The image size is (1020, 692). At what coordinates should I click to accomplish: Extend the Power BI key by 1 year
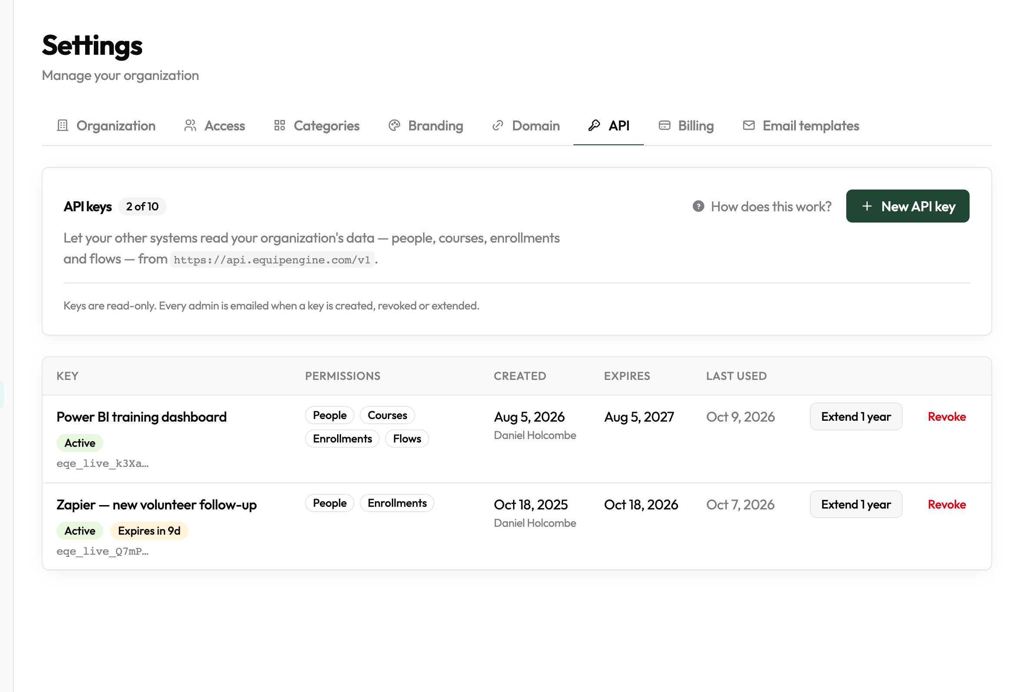856,416
